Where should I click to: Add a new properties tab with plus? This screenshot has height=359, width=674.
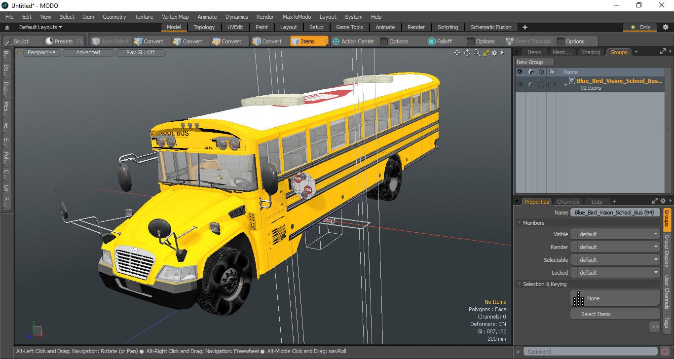tap(614, 202)
